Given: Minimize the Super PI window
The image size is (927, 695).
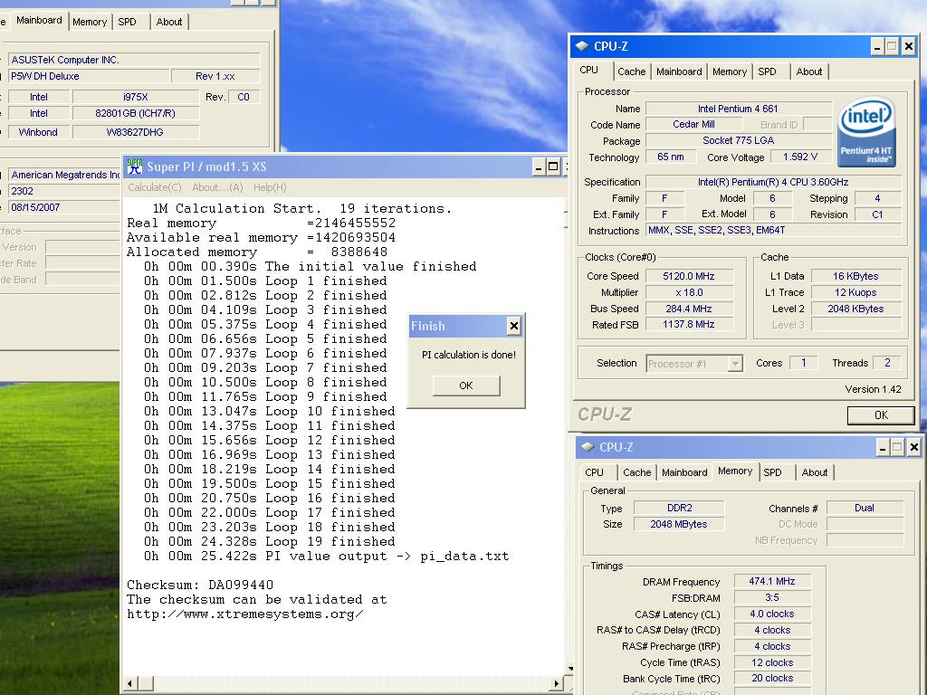Looking at the screenshot, I should pos(538,167).
